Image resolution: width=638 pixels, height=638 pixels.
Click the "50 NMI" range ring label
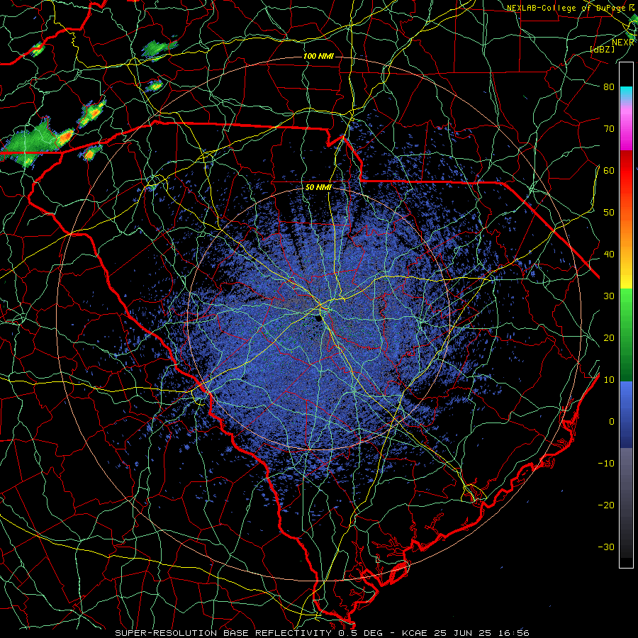pyautogui.click(x=318, y=188)
